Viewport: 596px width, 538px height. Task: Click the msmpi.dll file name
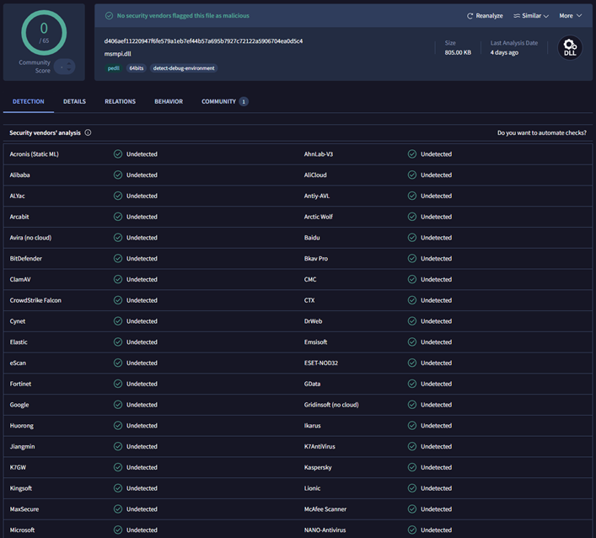pos(118,54)
